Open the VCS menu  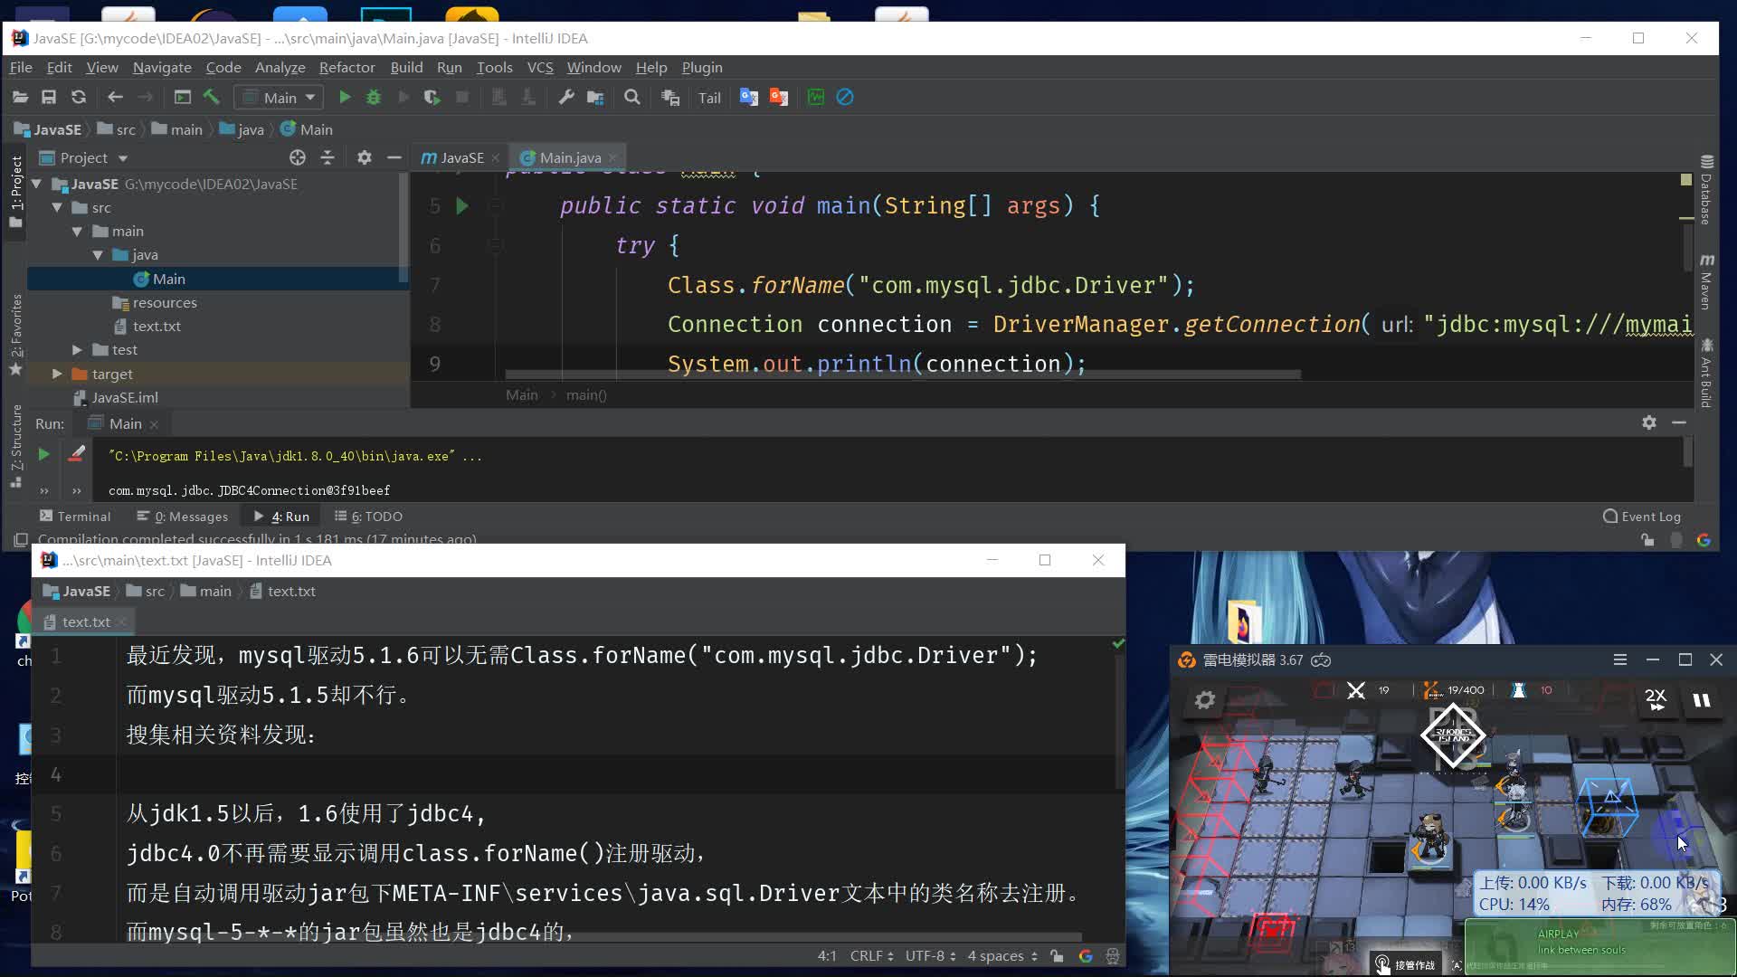(540, 67)
